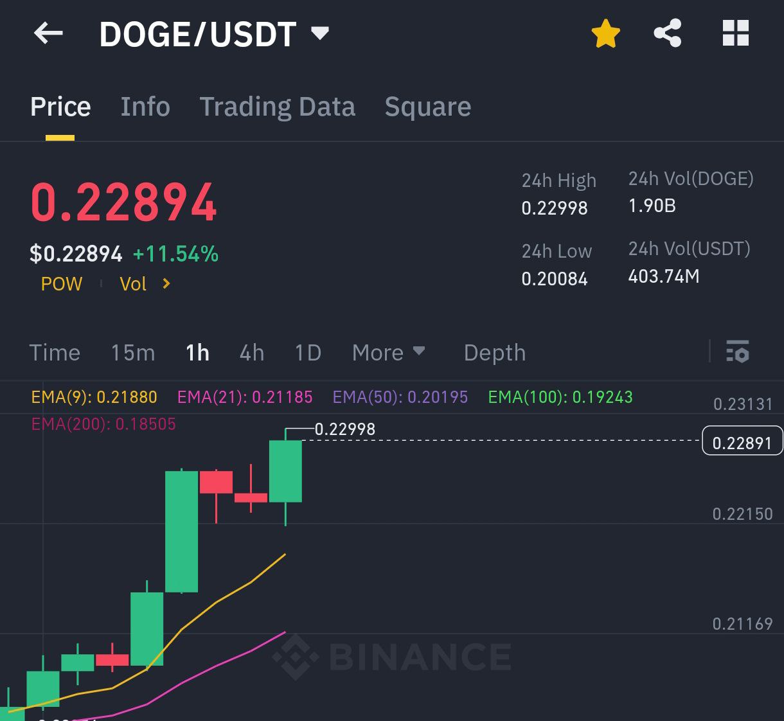
Task: Tap the EMA(200) indicator label
Action: (x=103, y=424)
